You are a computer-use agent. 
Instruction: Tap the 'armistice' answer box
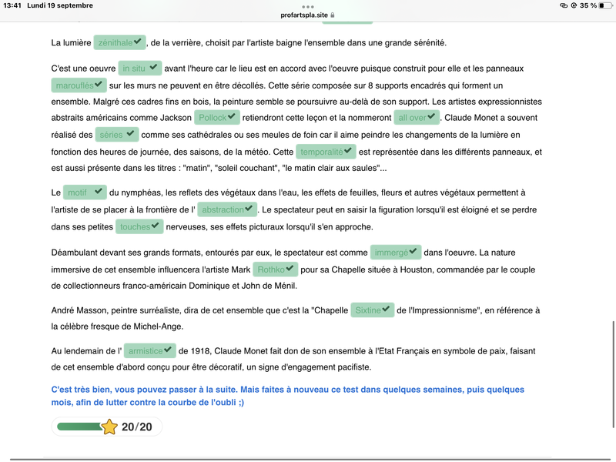click(x=149, y=351)
